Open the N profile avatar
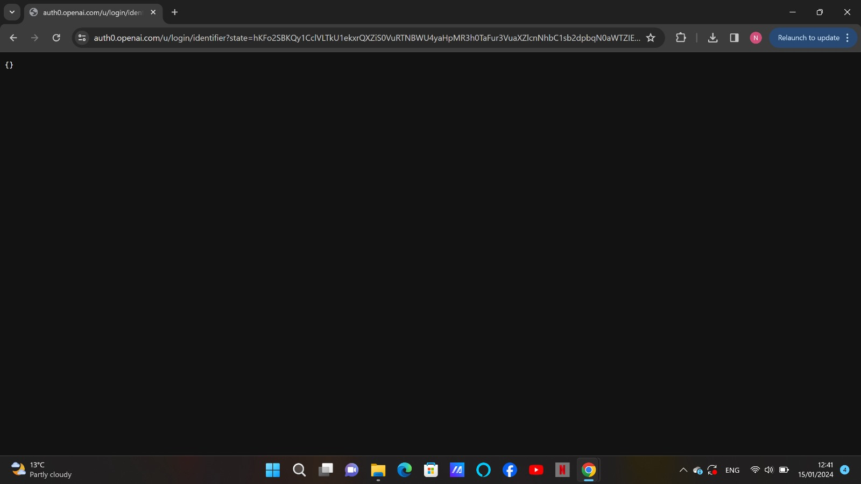The width and height of the screenshot is (861, 484). (756, 38)
